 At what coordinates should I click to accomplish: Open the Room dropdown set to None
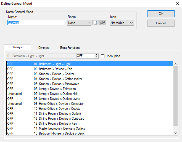click(79, 23)
